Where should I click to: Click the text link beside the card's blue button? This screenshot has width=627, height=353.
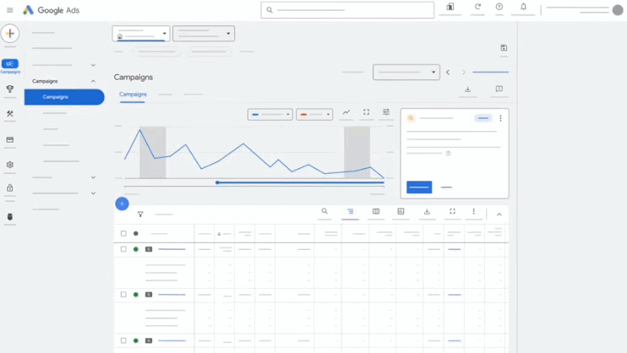click(446, 187)
